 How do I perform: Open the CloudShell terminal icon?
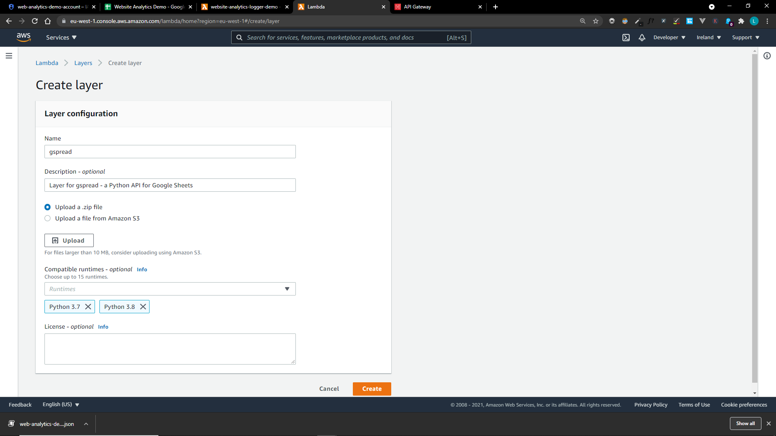626,37
